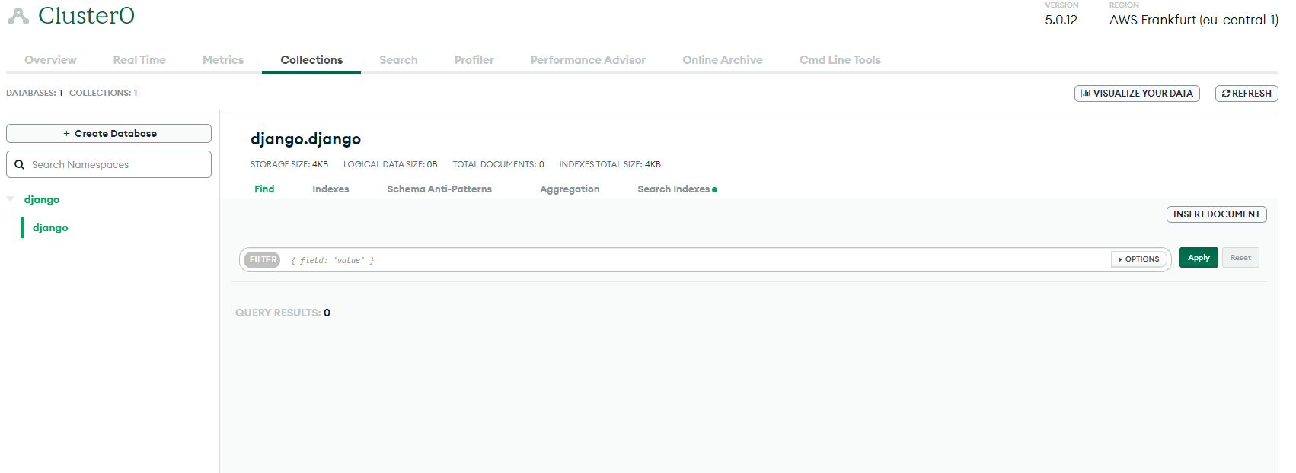The height and width of the screenshot is (473, 1296).
Task: Click the Insert Document button
Action: 1216,214
